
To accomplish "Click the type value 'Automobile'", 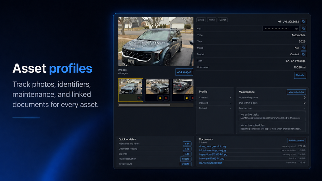I will [298, 35].
